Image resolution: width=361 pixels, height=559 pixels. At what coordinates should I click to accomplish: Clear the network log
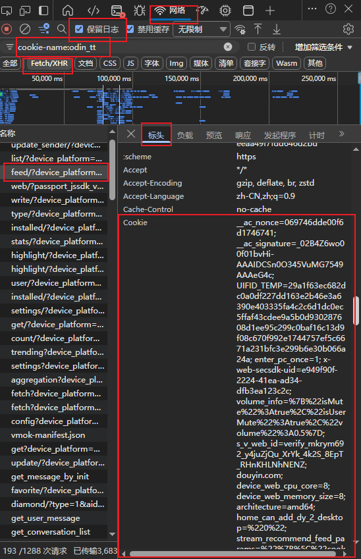tap(24, 29)
